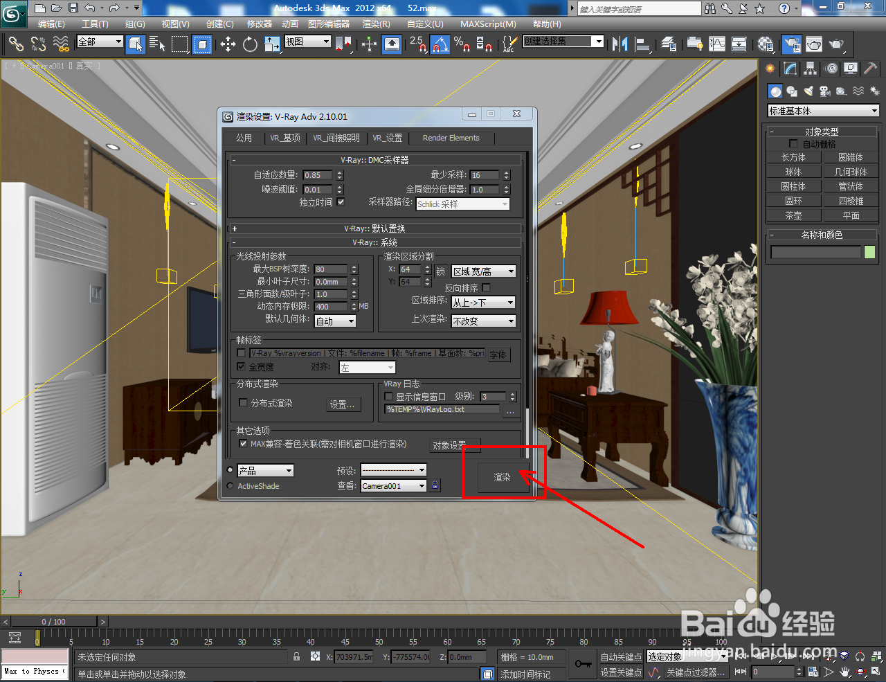Click the Save File icon in title bar
The width and height of the screenshot is (886, 682).
point(73,8)
